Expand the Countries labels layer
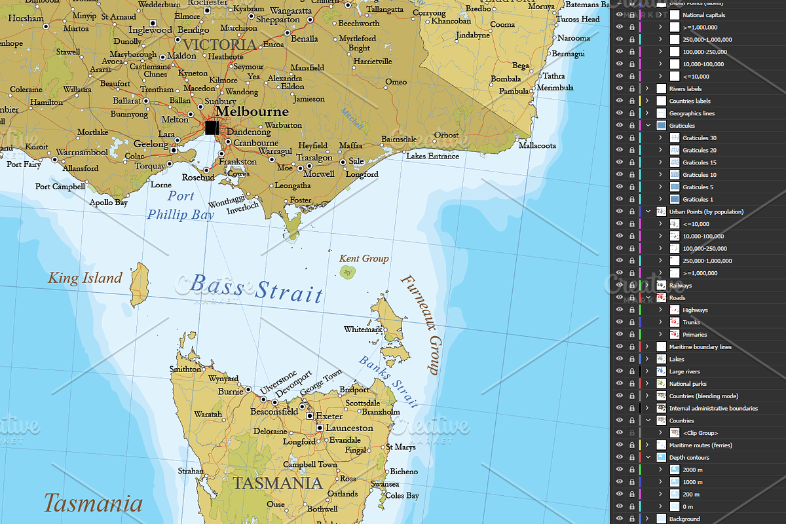 [x=647, y=101]
